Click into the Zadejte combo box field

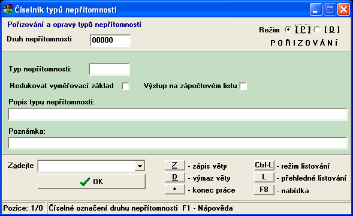click(87, 166)
